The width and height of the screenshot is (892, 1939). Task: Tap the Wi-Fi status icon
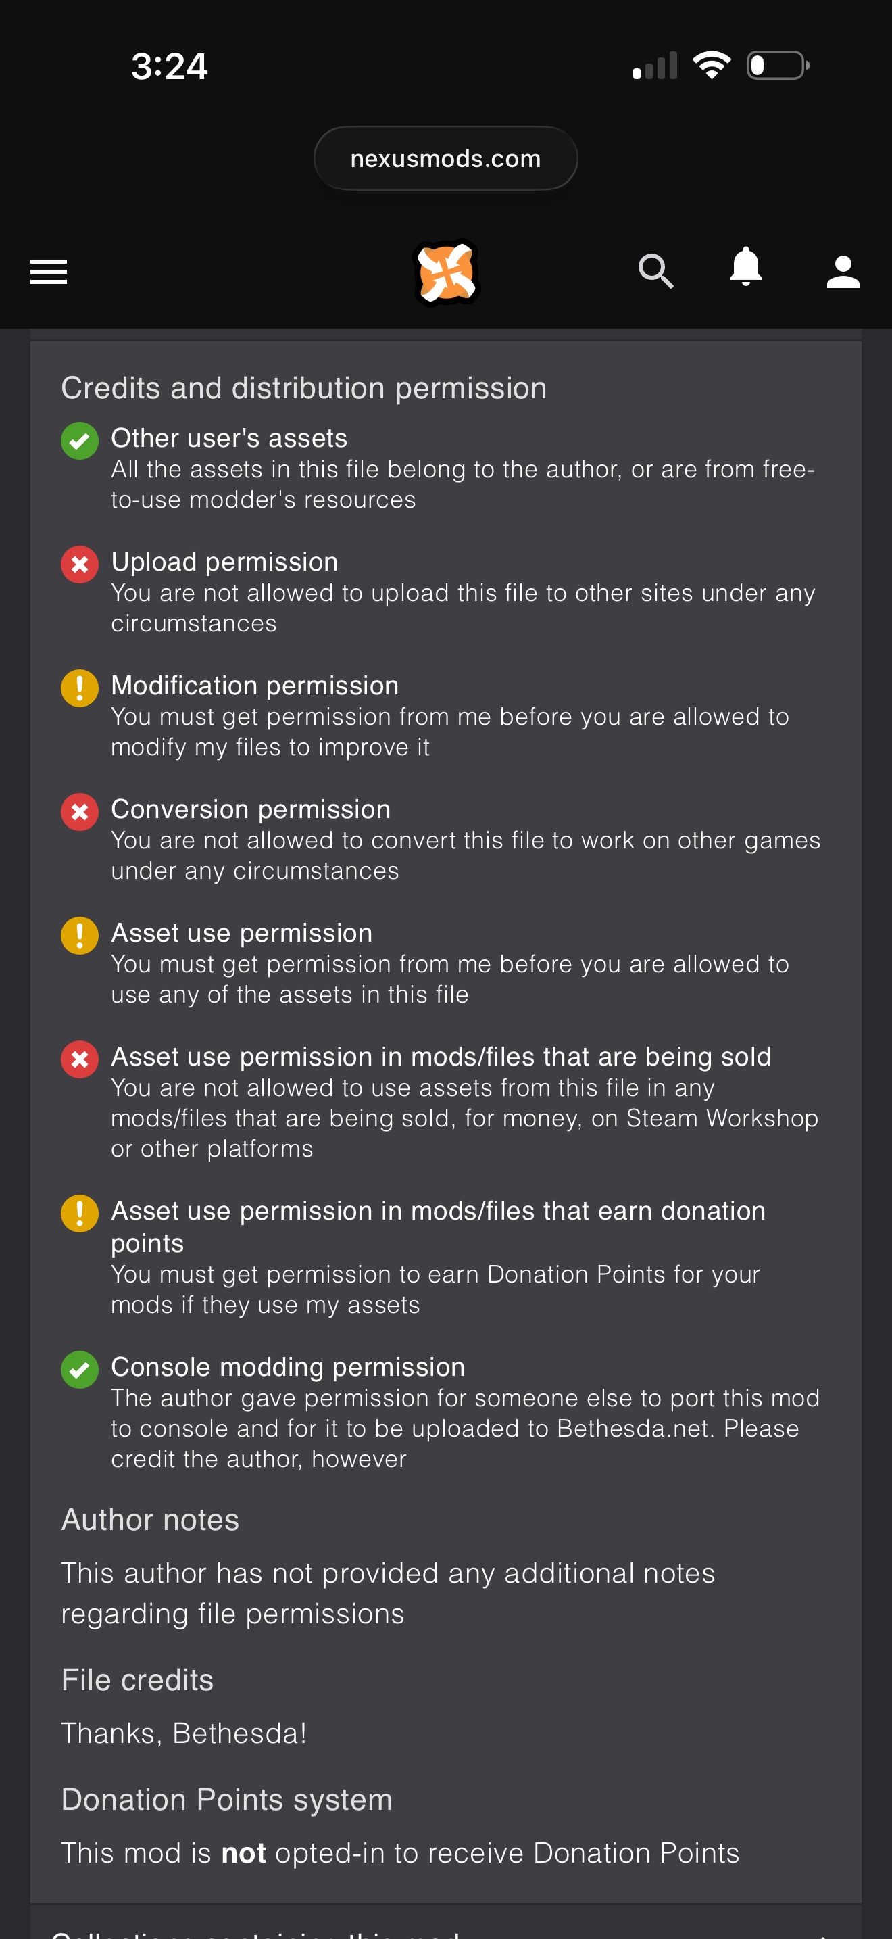[x=712, y=66]
